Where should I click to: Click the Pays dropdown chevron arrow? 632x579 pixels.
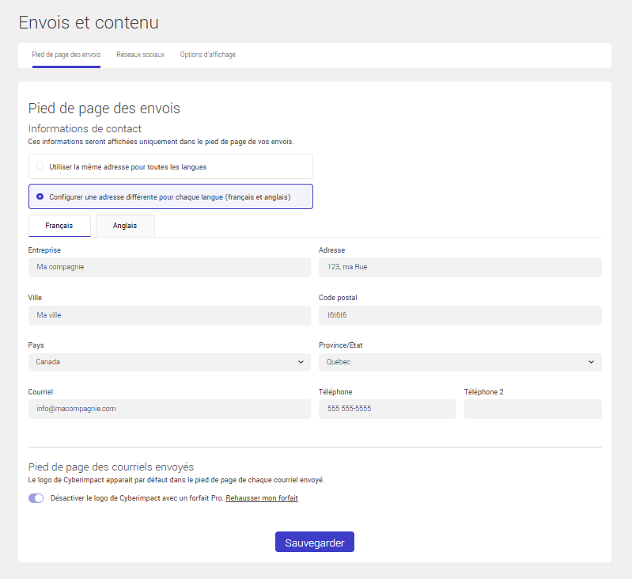[301, 362]
